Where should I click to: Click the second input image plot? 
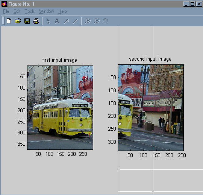151,108
